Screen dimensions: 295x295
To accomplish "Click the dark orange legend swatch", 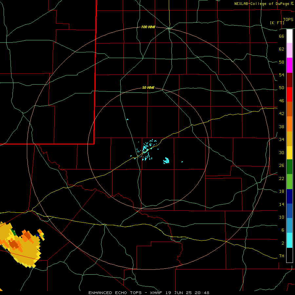I will coord(289,109).
